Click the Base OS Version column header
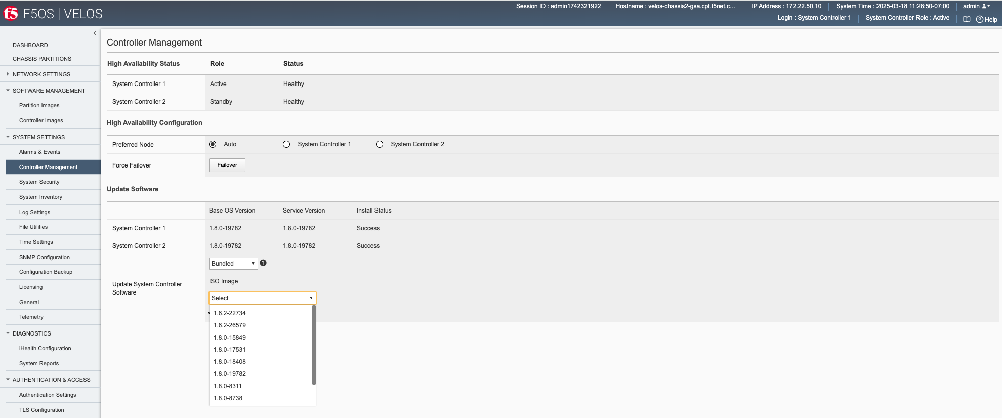1002x418 pixels. point(232,211)
